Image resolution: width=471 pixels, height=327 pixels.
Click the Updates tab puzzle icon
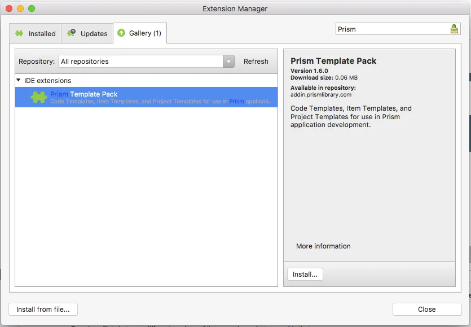point(71,33)
